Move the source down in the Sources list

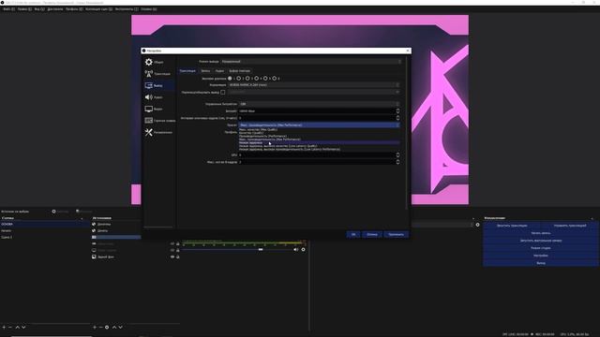click(121, 327)
